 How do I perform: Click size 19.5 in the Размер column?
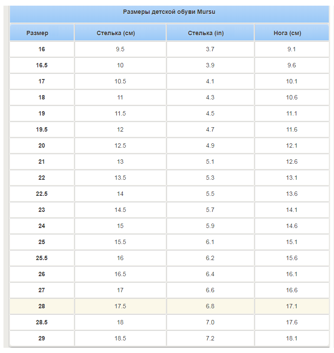[42, 129]
